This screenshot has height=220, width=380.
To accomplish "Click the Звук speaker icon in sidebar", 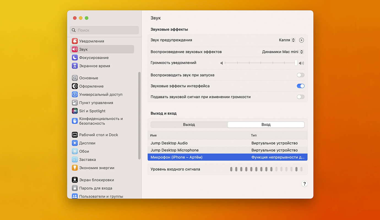I will pos(75,49).
